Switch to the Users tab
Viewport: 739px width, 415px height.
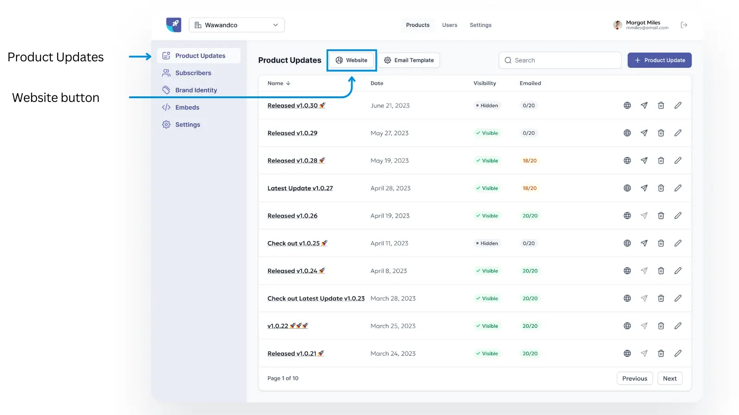tap(449, 25)
